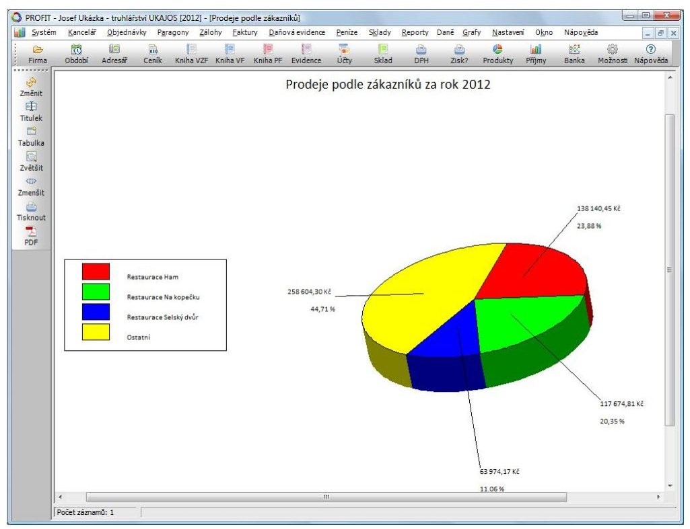Open the Sklady menu
Image resolution: width=690 pixels, height=529 pixels.
tap(380, 32)
